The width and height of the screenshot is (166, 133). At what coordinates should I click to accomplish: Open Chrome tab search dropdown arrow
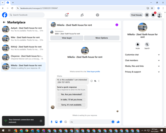tap(3, 3)
